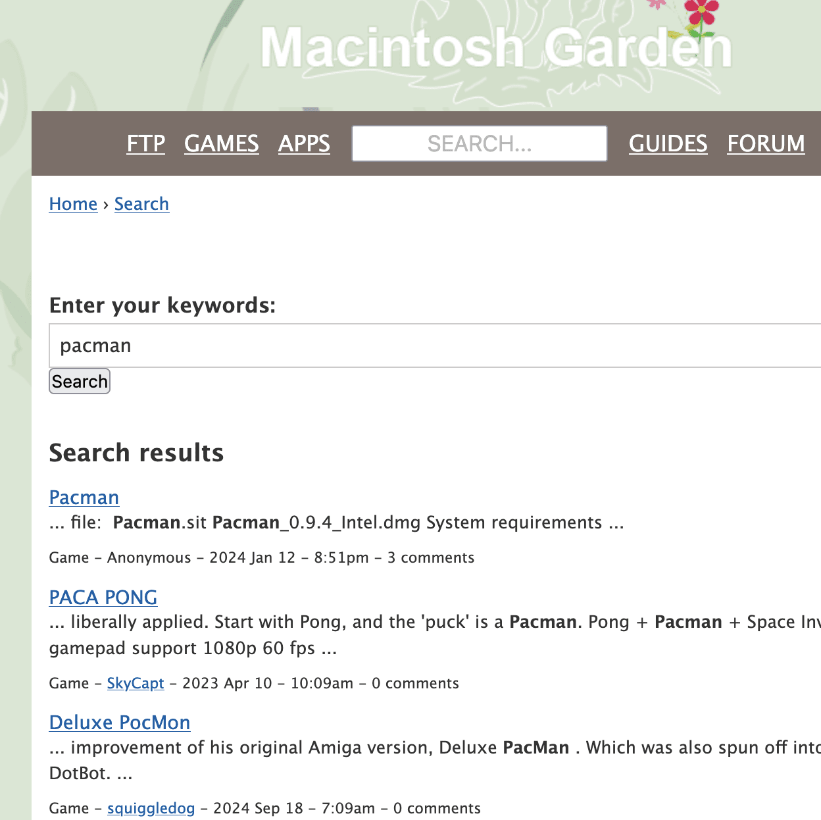Click the Macintosh Garden site title
The width and height of the screenshot is (821, 820).
coord(496,47)
